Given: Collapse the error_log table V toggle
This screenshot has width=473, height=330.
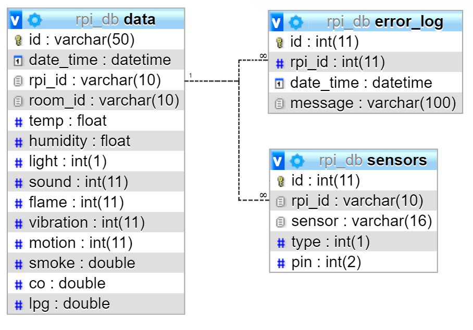Looking at the screenshot, I should point(277,22).
